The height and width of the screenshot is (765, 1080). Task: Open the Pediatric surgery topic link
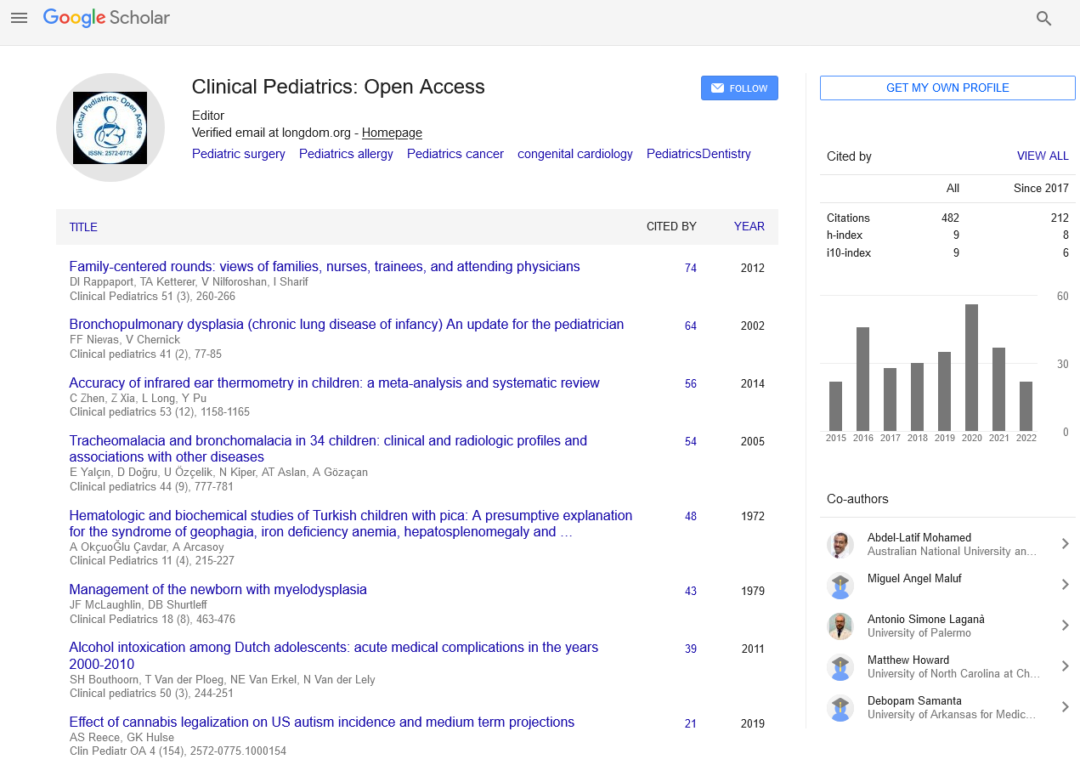pyautogui.click(x=239, y=154)
